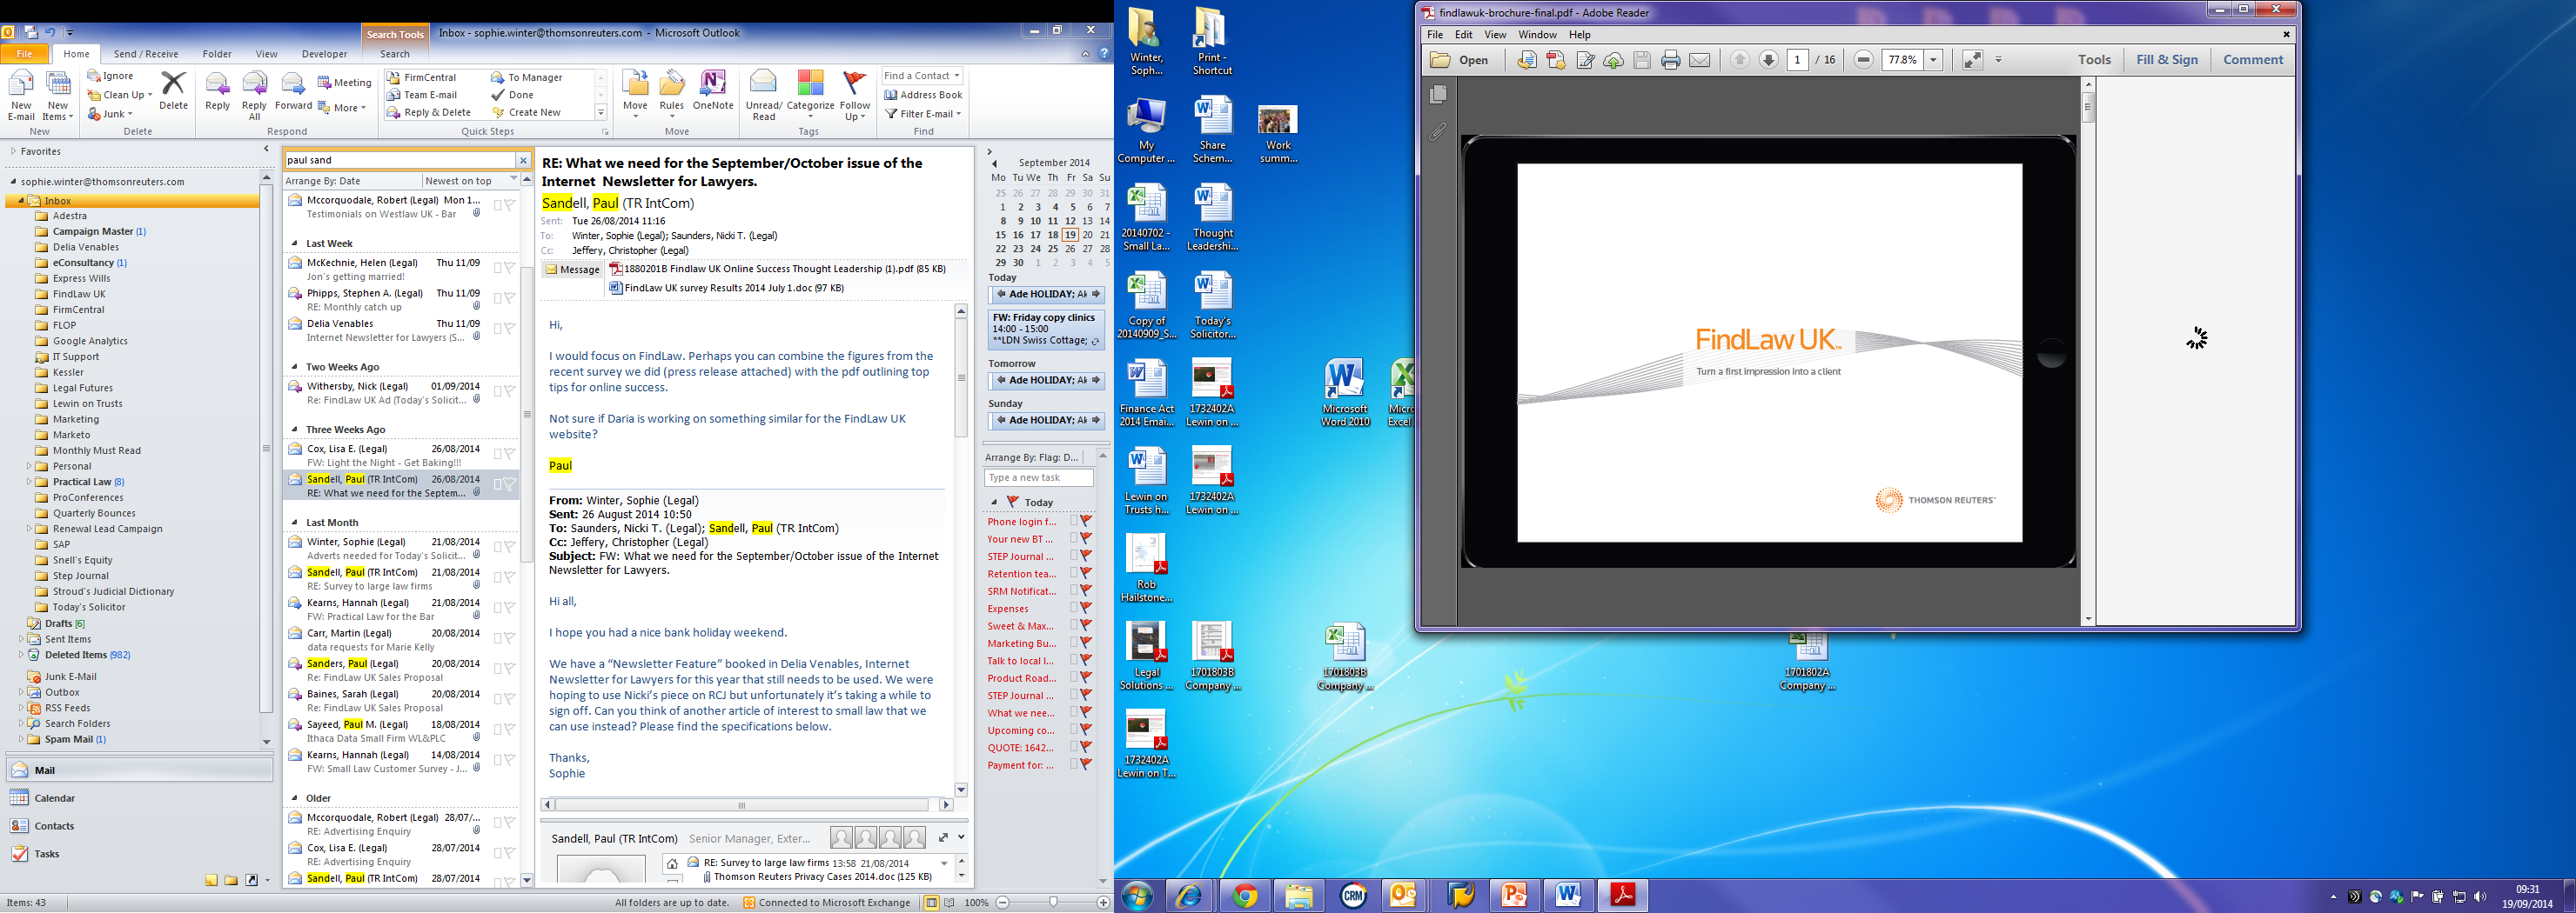This screenshot has height=913, width=2576.
Task: Open the FindLaw UK survey Results attachment
Action: pyautogui.click(x=733, y=288)
